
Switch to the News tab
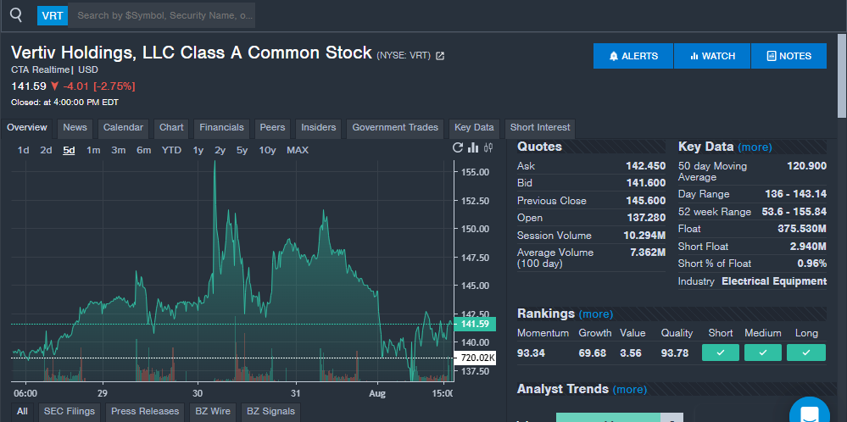[x=75, y=128]
